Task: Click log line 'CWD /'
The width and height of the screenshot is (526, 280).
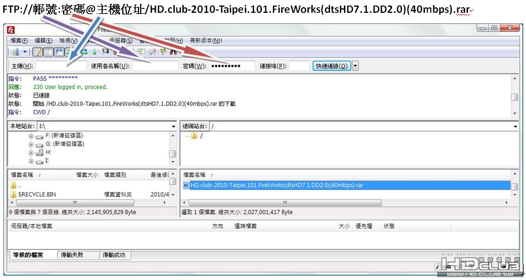Action: pos(41,112)
